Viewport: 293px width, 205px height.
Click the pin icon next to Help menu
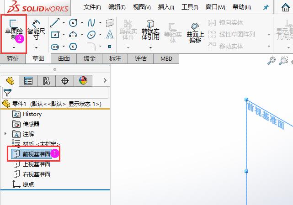point(266,7)
